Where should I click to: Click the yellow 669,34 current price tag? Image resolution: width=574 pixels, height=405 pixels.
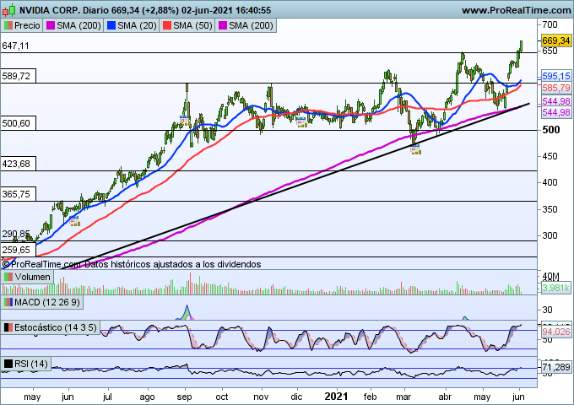point(555,40)
